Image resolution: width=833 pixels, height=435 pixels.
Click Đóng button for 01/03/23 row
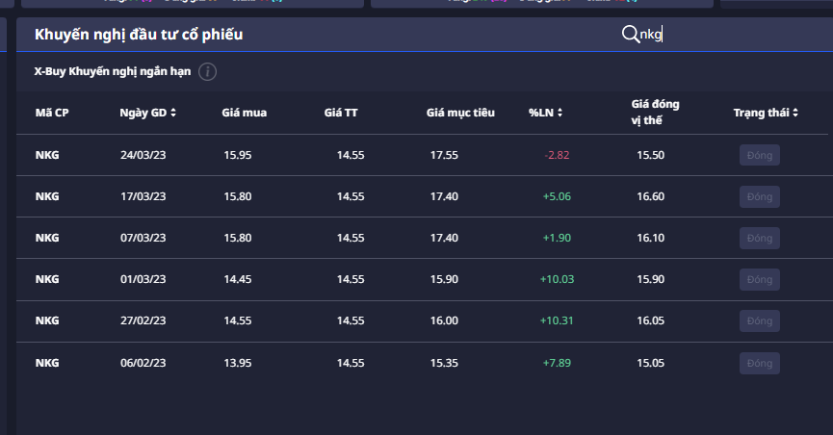(759, 279)
